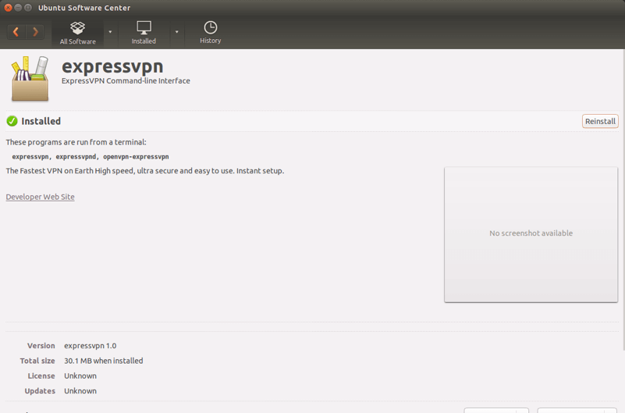The height and width of the screenshot is (413, 625).
Task: Expand the Installed dropdown arrow
Action: [x=176, y=32]
